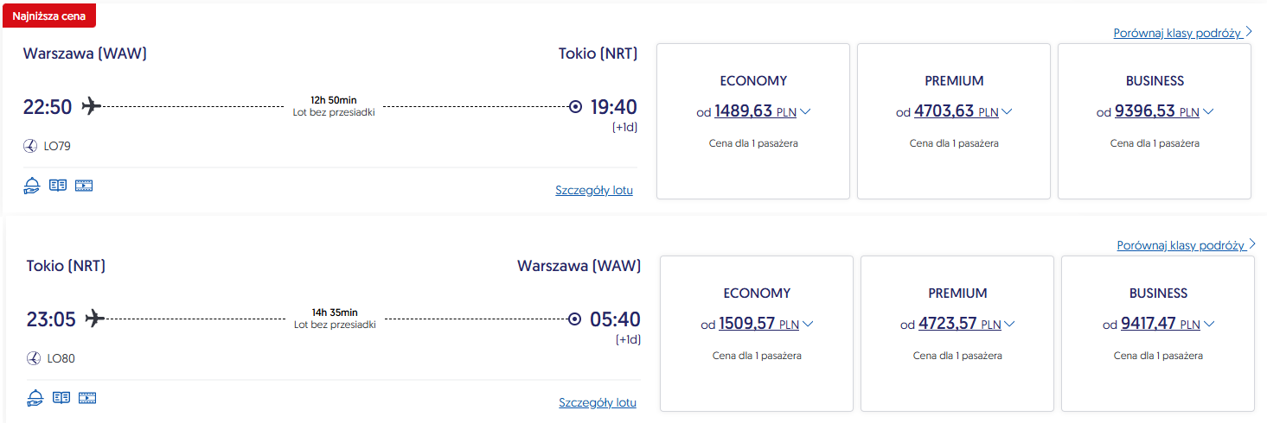Click the onboard magazine icon for flight LO79
Viewport: 1267px width, 423px height.
[58, 185]
